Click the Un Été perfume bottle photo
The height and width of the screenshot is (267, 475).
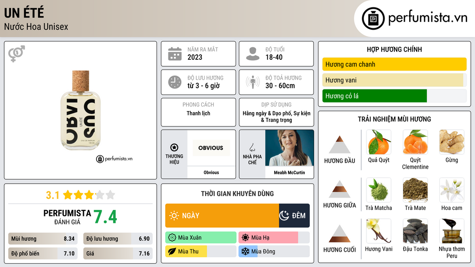(81, 110)
